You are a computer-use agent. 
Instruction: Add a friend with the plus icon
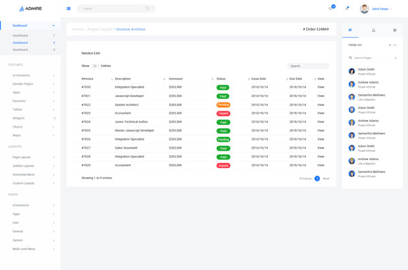(x=390, y=45)
